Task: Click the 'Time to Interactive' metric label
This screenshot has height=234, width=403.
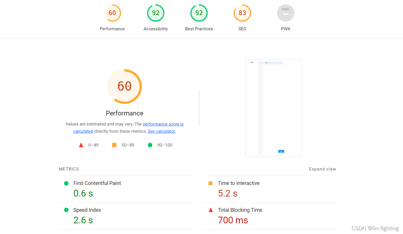Action: 239,183
